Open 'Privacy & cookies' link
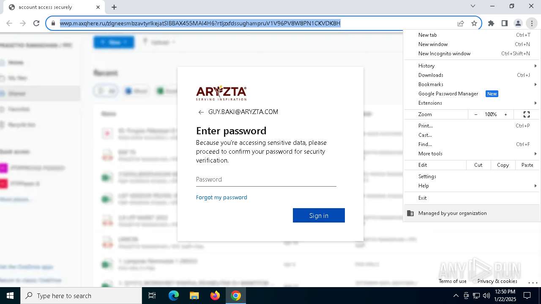 point(497,281)
